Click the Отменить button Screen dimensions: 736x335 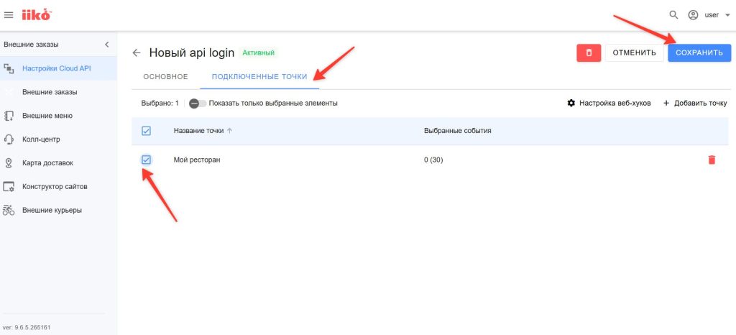634,52
